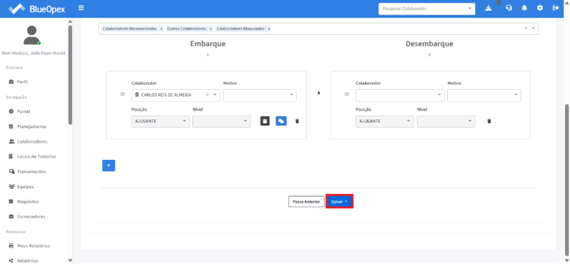
Task: Click the Desembarque heading
Action: click(430, 44)
